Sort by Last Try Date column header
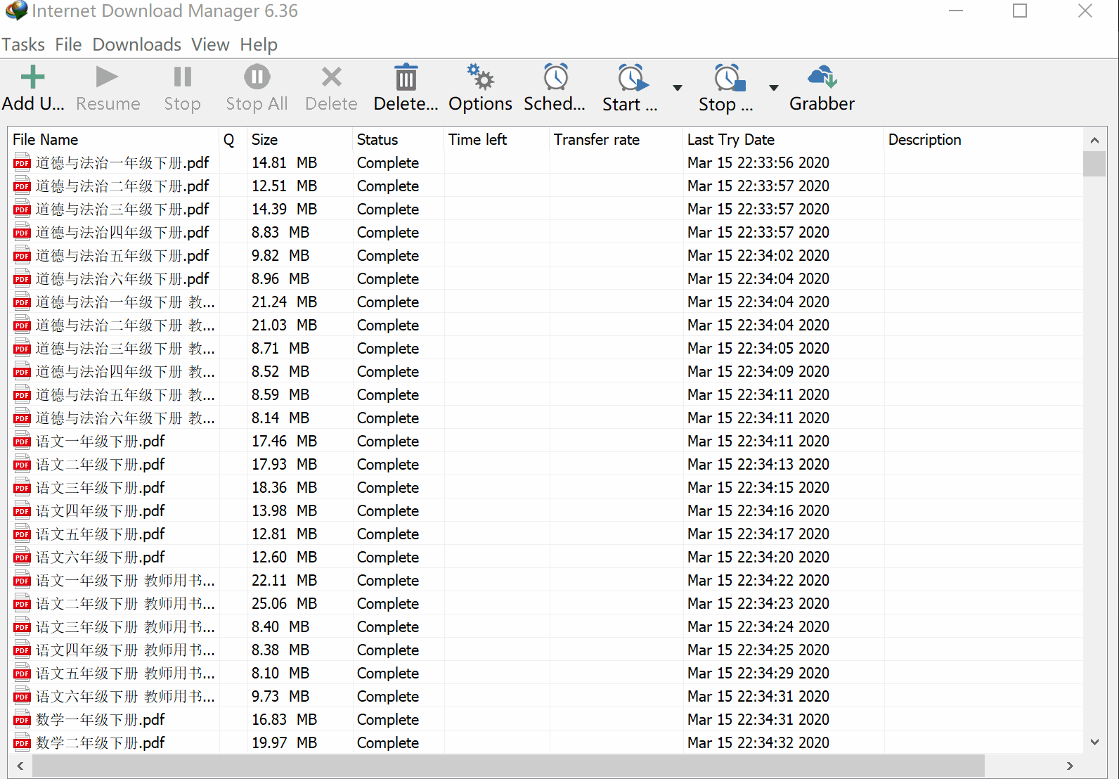This screenshot has height=779, width=1119. pos(784,139)
